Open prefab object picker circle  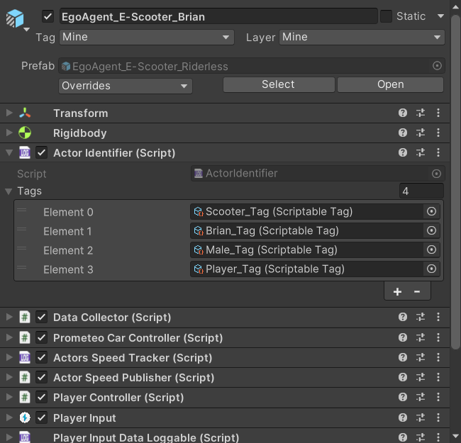click(437, 66)
